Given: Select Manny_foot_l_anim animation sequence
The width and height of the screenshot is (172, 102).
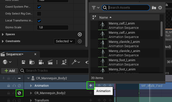Looking at the screenshot, I should [x=125, y=62].
